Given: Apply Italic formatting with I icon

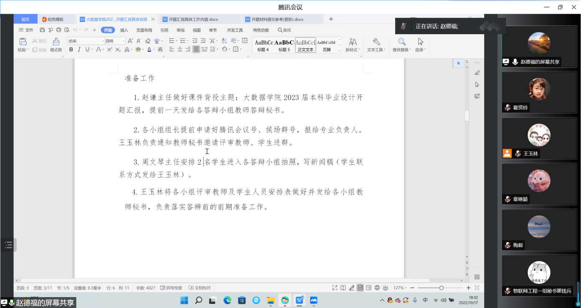Looking at the screenshot, I should pos(79,49).
